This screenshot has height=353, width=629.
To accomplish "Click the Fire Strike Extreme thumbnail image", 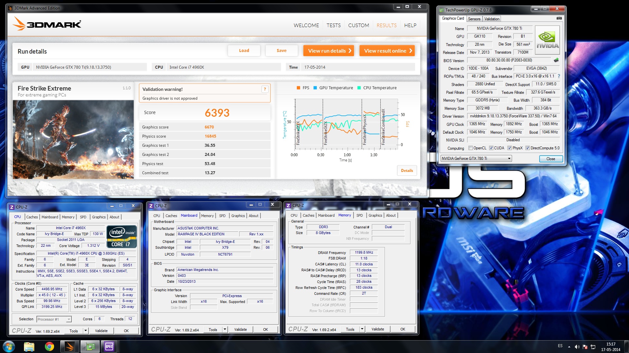I will [73, 139].
